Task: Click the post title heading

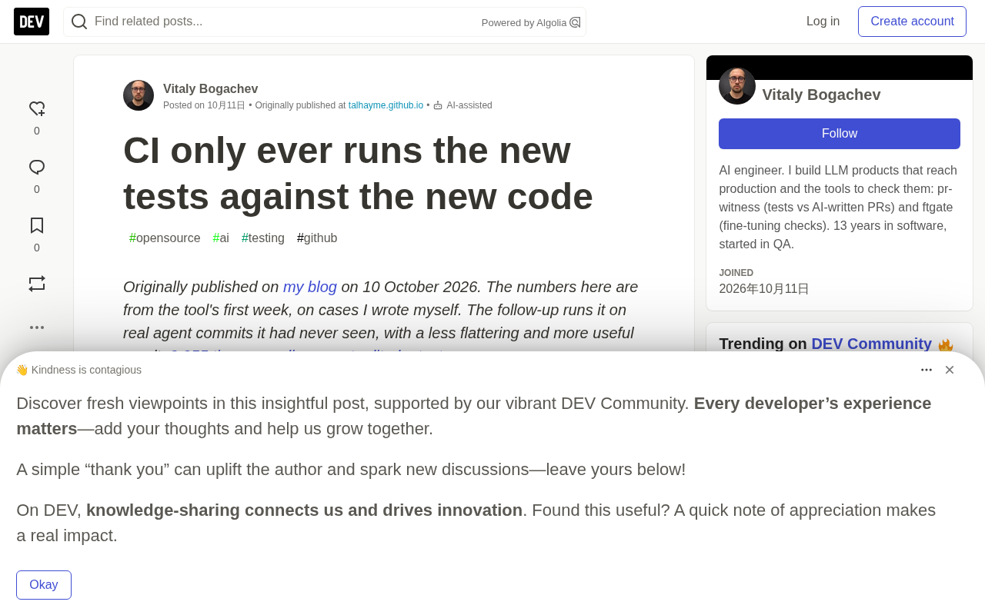Action: coord(358,173)
